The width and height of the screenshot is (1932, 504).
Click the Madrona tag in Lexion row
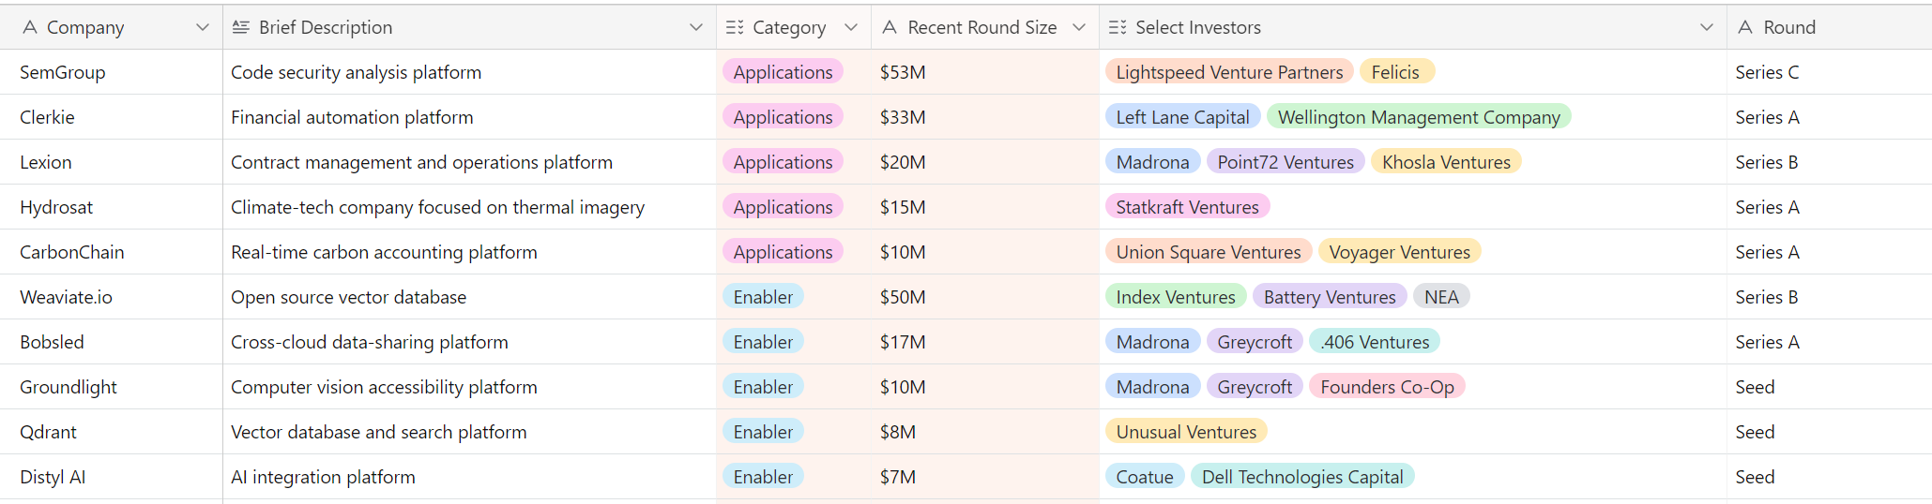[1152, 162]
